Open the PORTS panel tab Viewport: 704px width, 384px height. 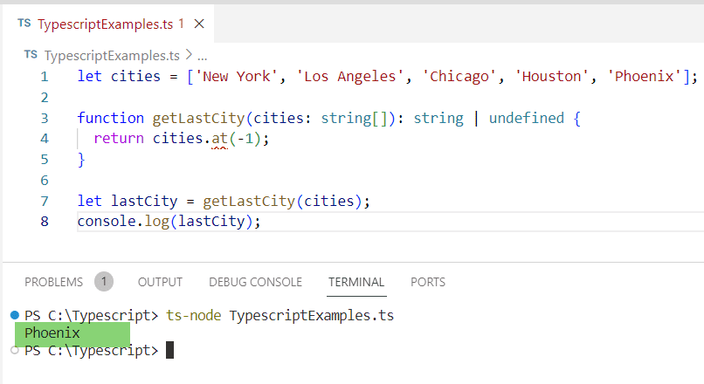(x=427, y=282)
